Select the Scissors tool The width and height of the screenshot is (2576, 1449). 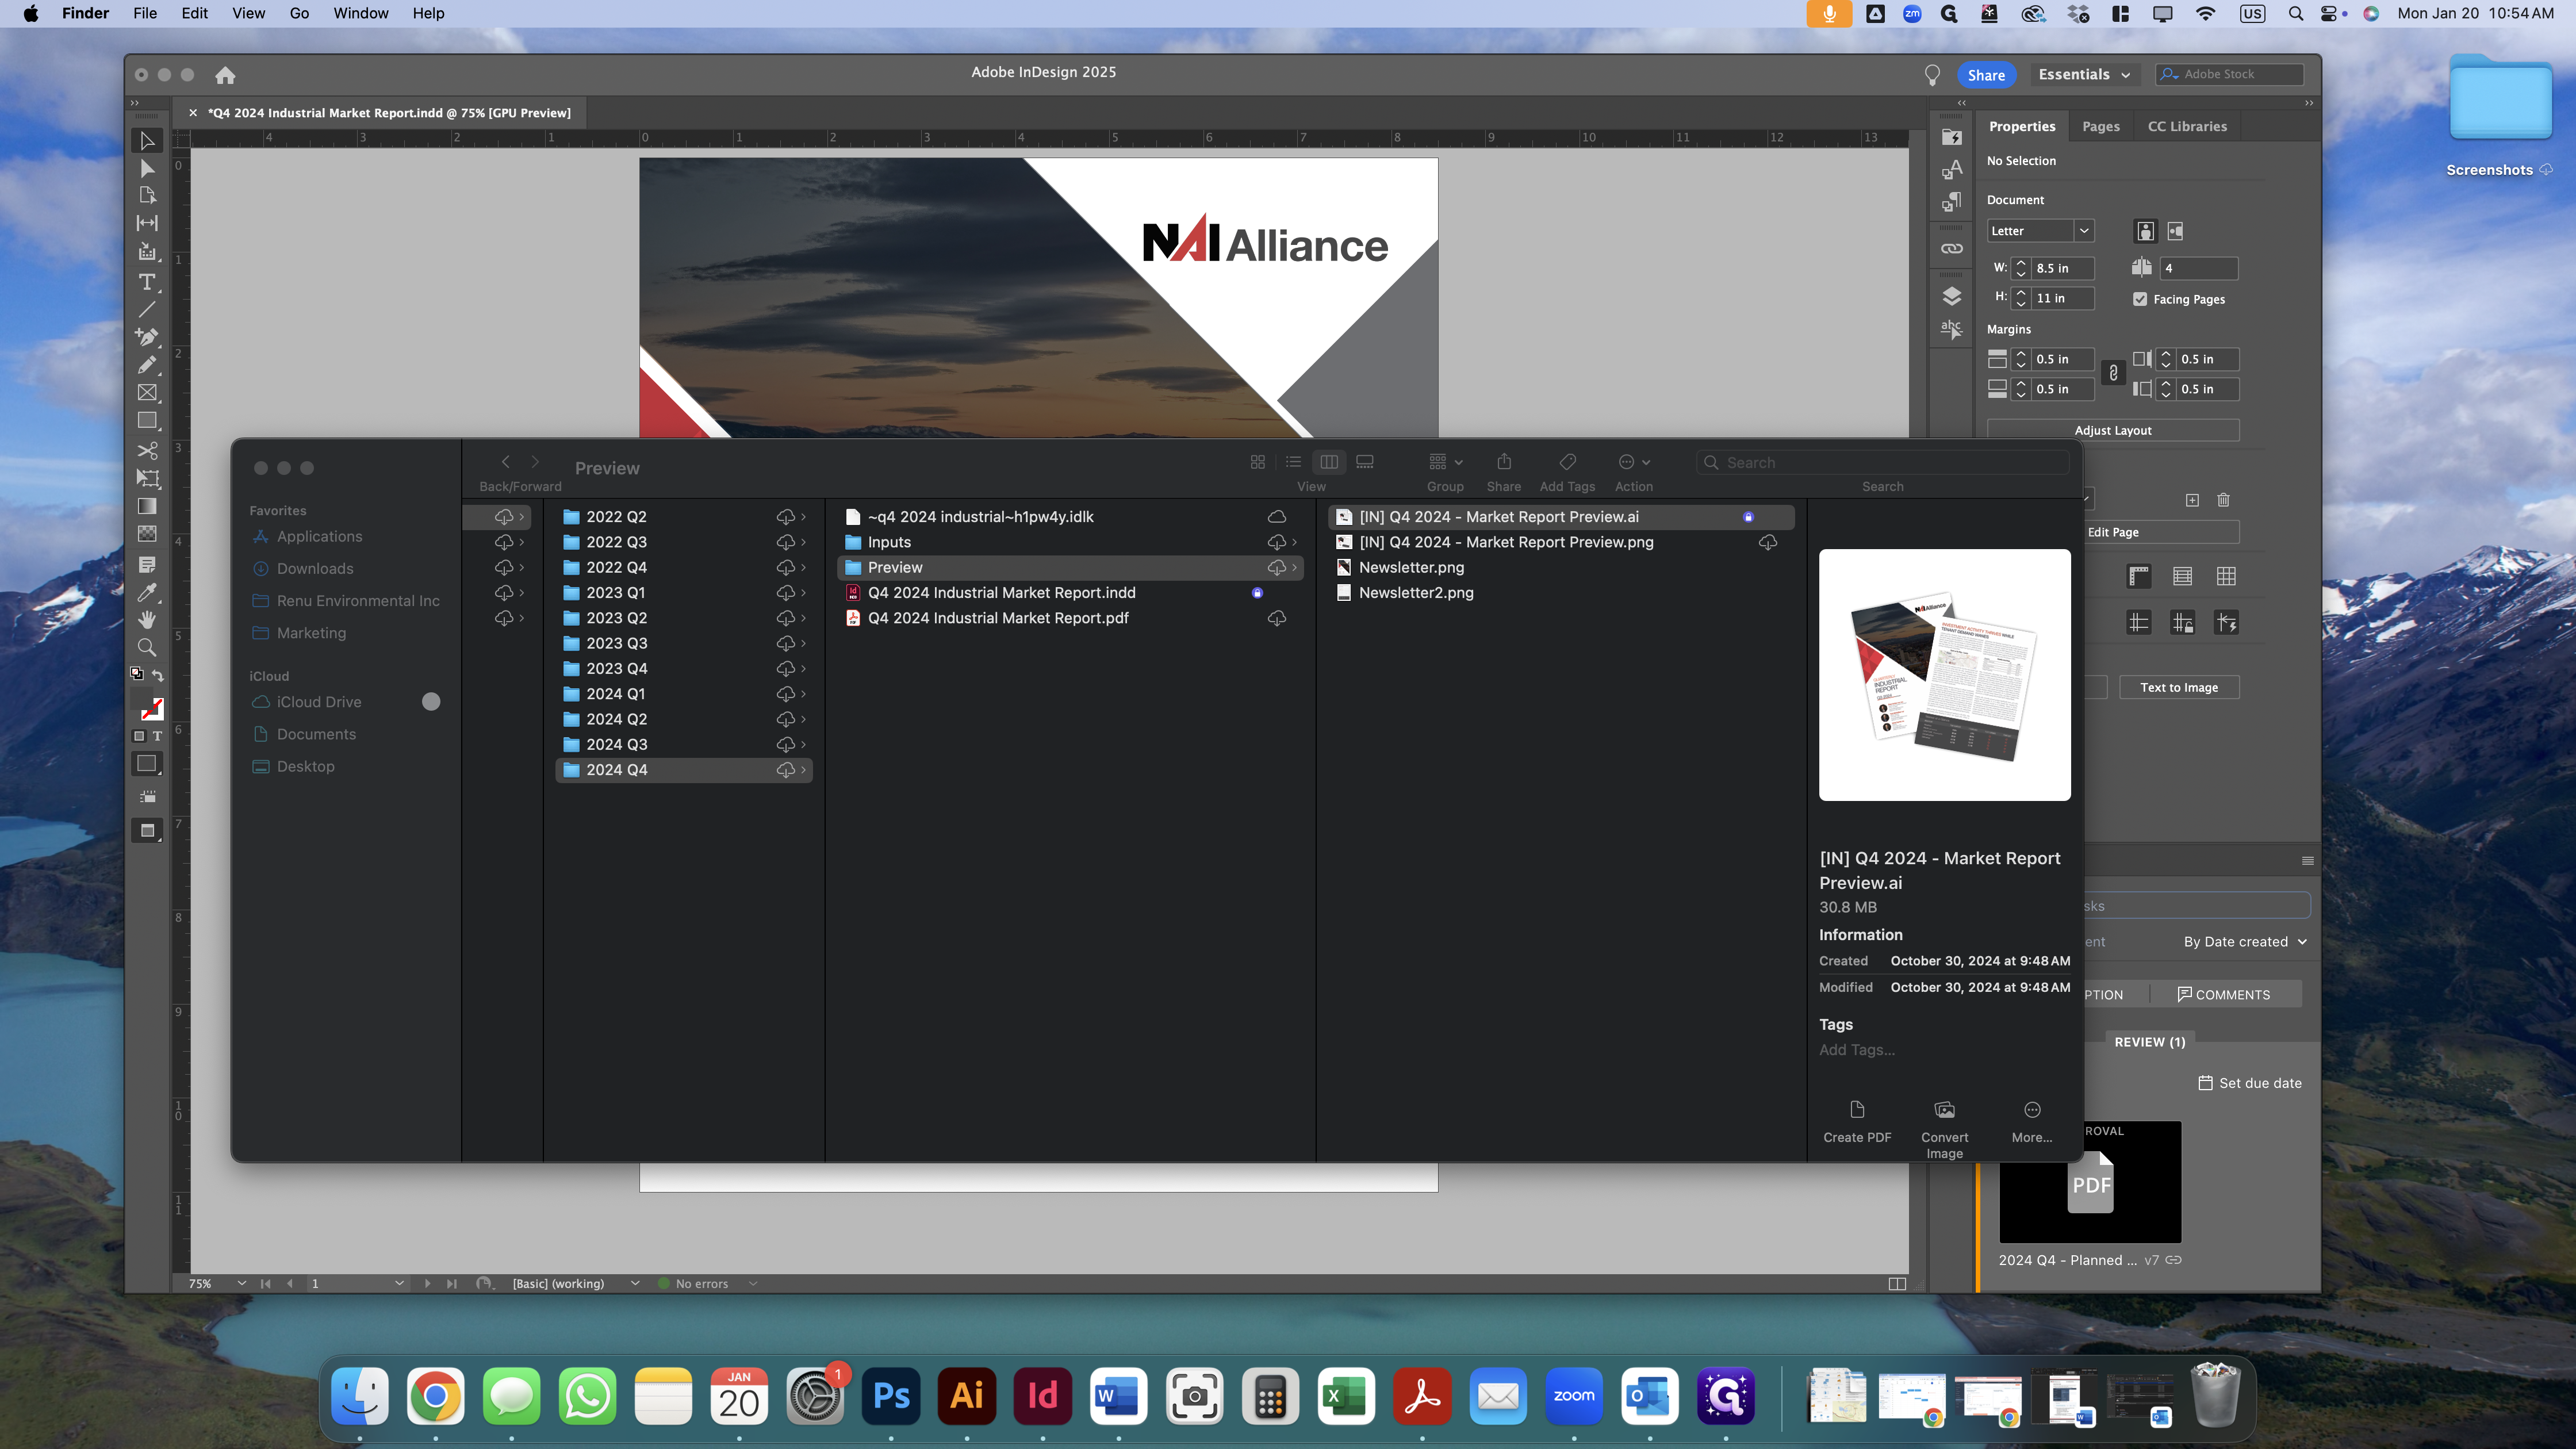tap(147, 450)
